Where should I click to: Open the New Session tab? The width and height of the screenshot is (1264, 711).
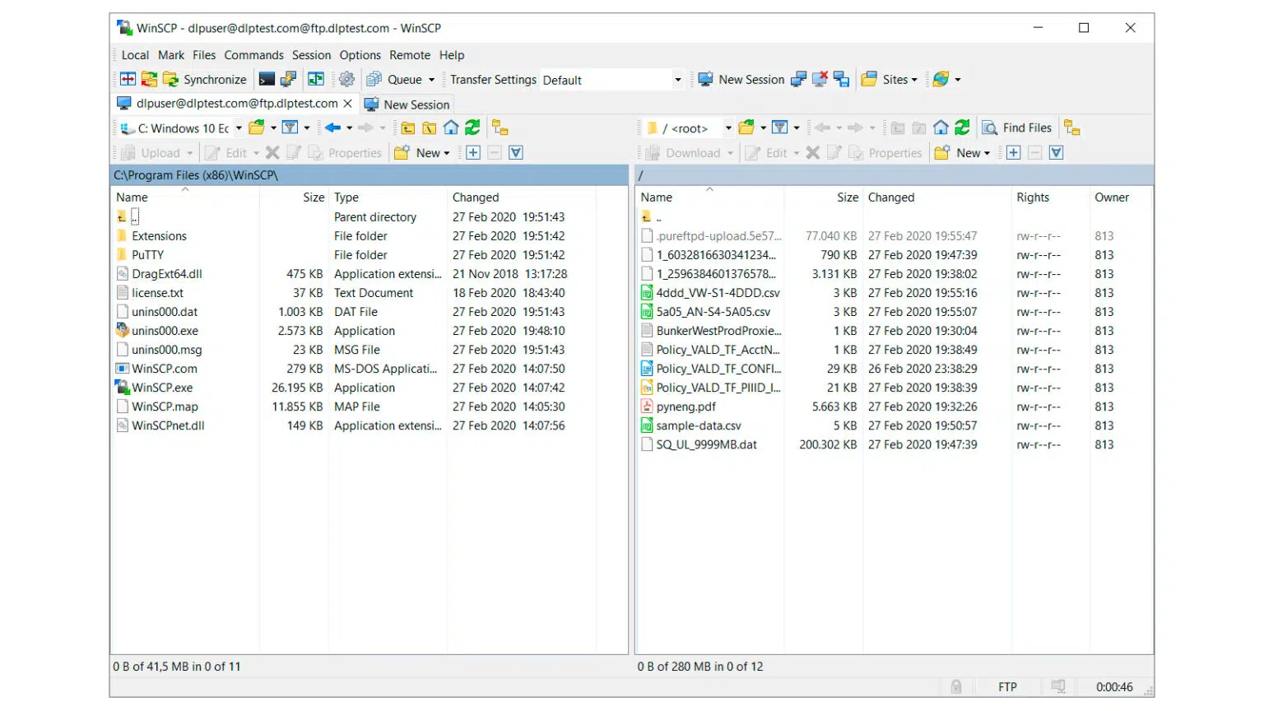(407, 105)
